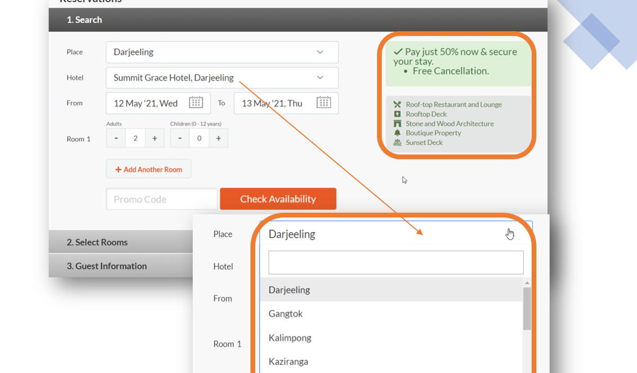
Task: Click the Adults value field showing 2
Action: point(135,138)
